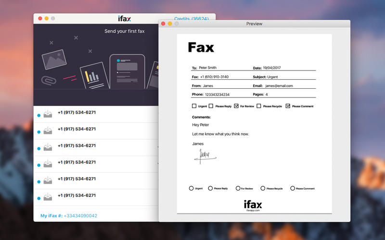Select the Please Comment radio button
Image resolution: width=385 pixels, height=240 pixels.
click(293, 188)
